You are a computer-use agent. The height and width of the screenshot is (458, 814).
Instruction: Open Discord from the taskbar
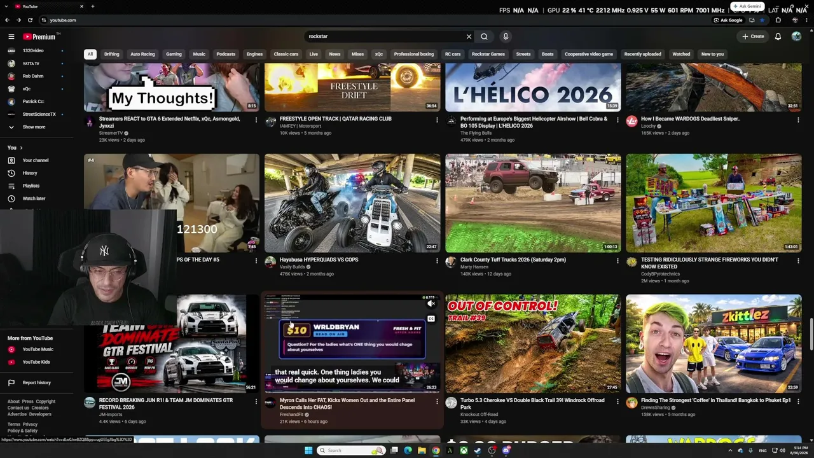[x=506, y=450]
